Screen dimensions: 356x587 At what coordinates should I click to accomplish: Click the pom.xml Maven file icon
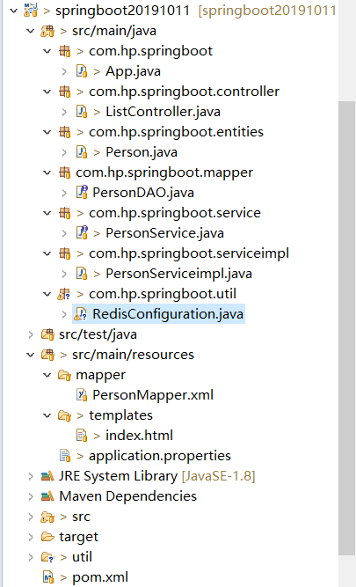48,577
